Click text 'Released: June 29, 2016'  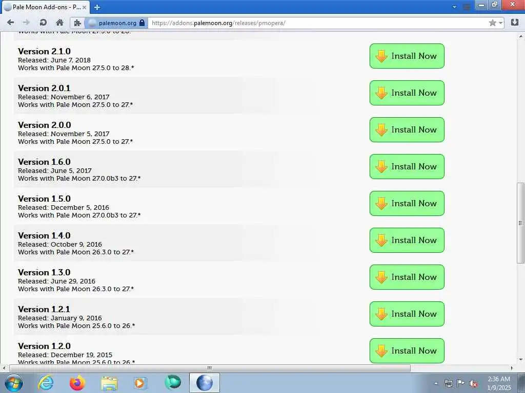pyautogui.click(x=56, y=281)
